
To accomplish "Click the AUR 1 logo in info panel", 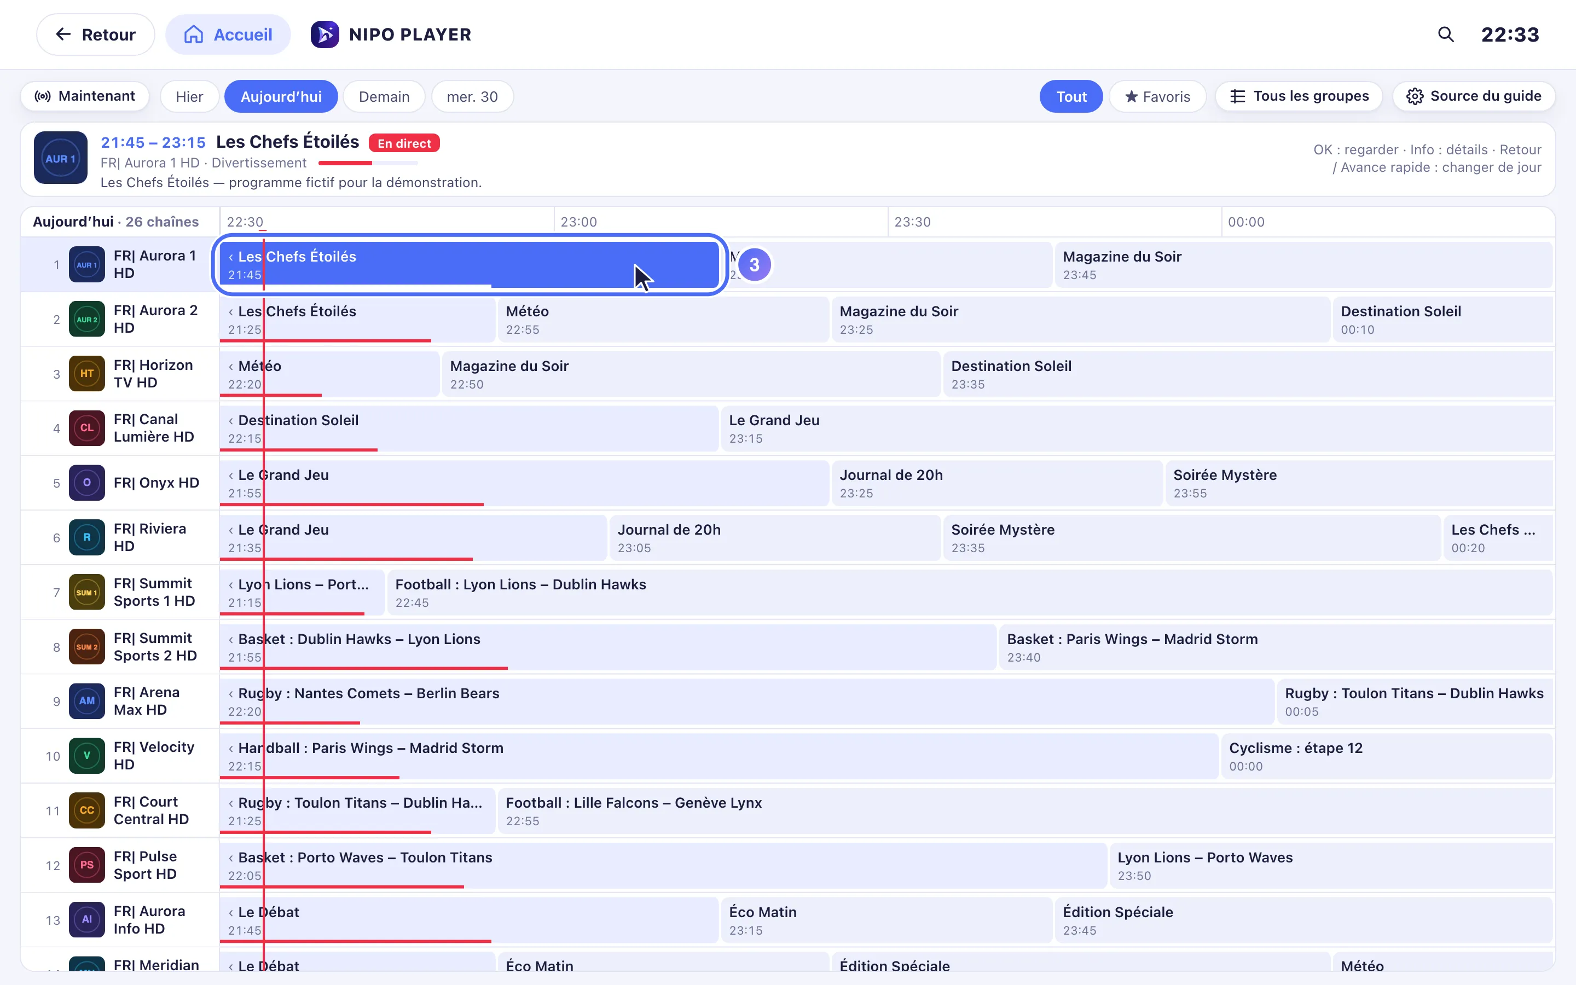I will [x=61, y=158].
